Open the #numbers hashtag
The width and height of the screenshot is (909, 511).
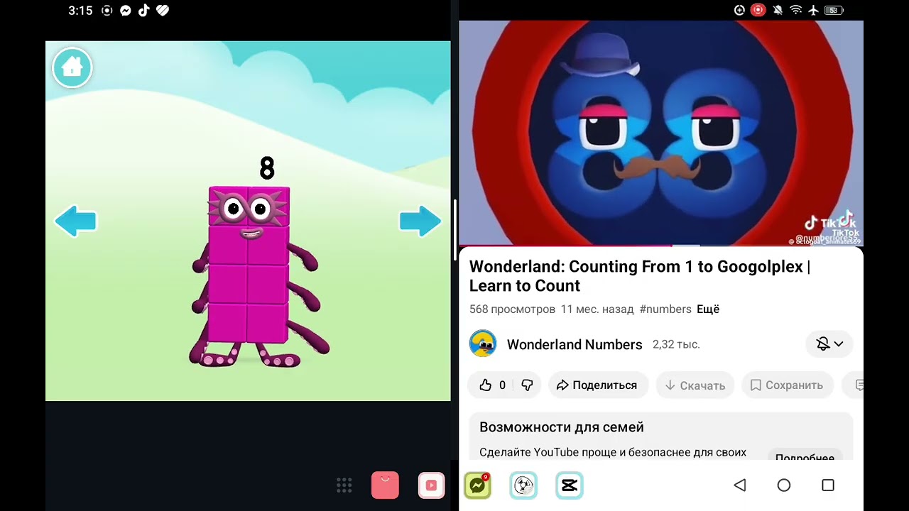665,309
